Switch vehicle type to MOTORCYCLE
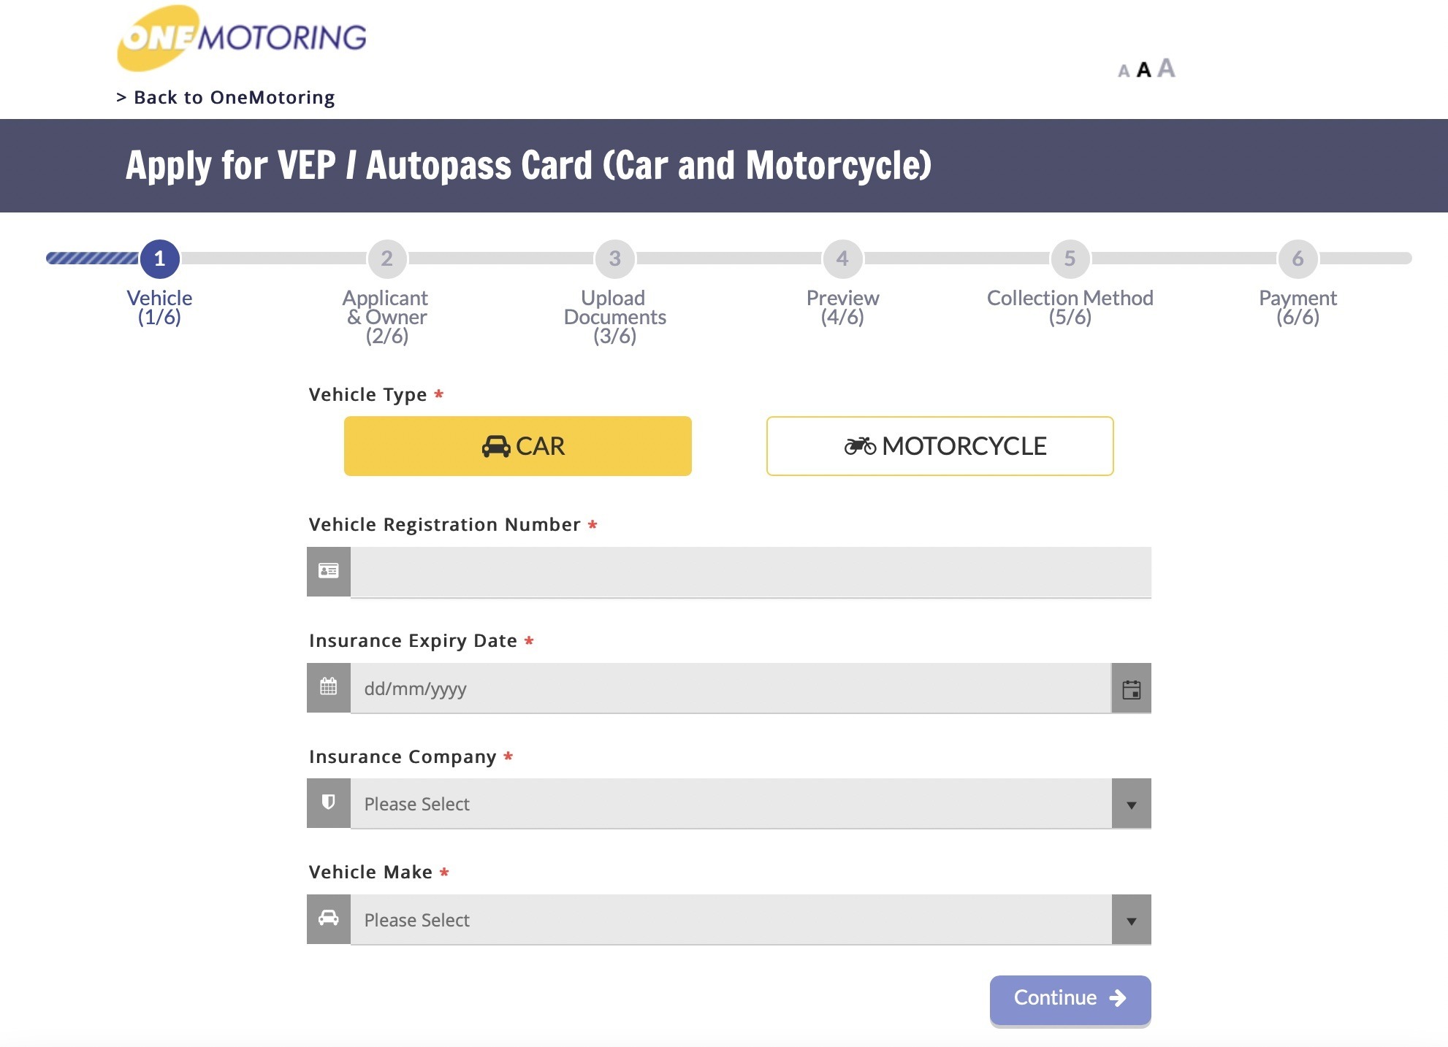This screenshot has height=1047, width=1448. coord(938,445)
